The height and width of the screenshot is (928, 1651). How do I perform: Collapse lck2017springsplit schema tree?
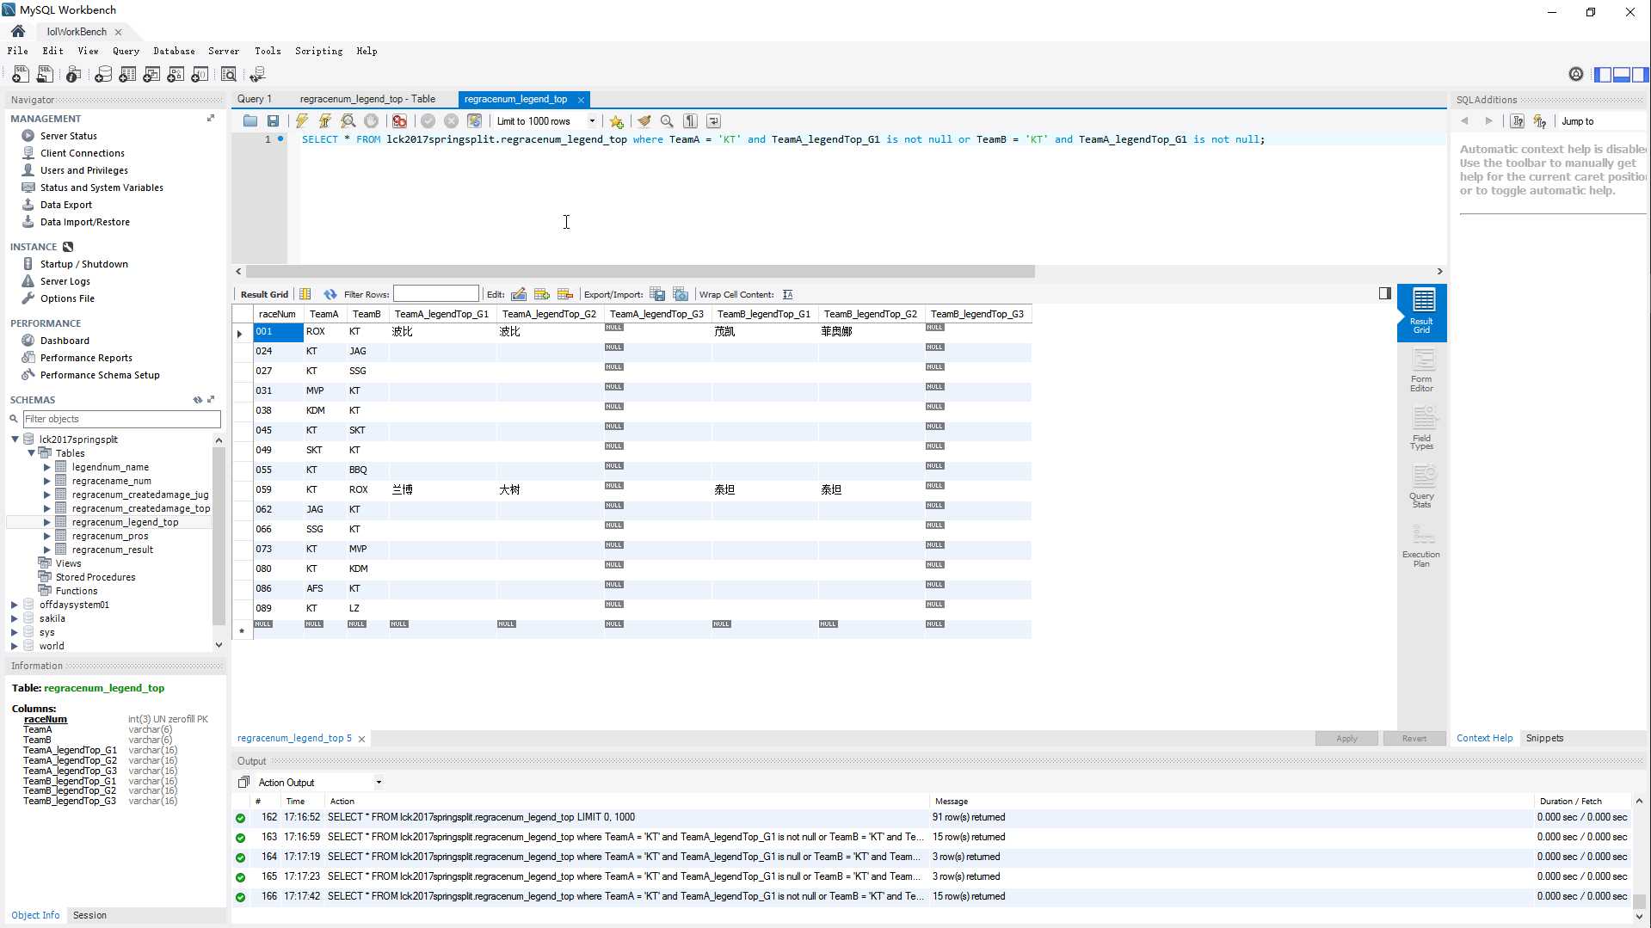point(15,439)
